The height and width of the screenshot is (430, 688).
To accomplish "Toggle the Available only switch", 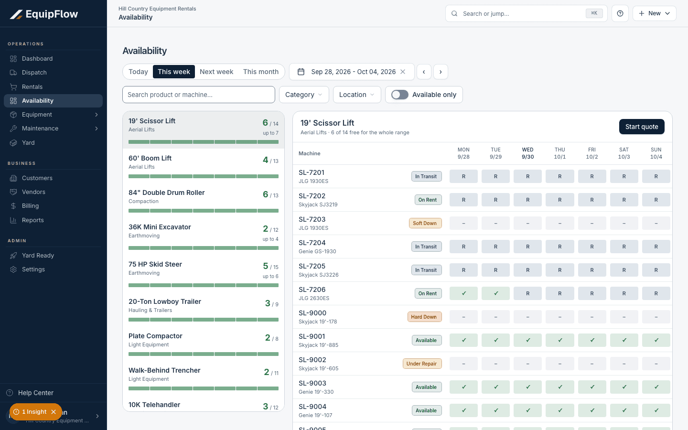I will click(x=400, y=95).
